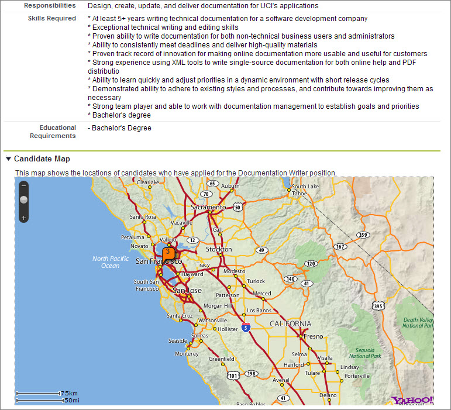Click the Santa Rosa label on map
Screen dimensions: 451x410
pyautogui.click(x=143, y=217)
